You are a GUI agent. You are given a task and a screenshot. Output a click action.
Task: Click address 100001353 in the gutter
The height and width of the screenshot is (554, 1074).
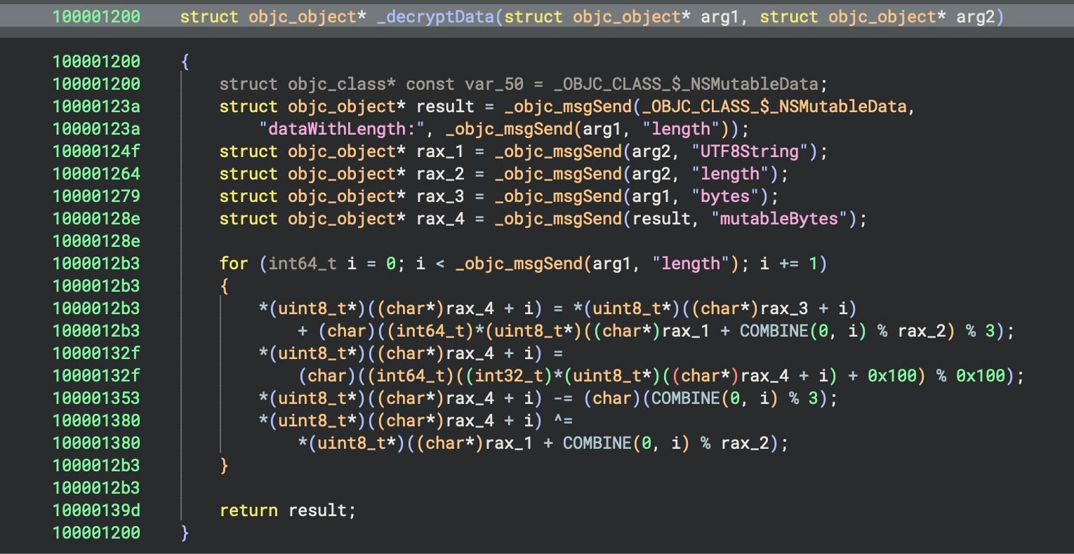click(96, 398)
